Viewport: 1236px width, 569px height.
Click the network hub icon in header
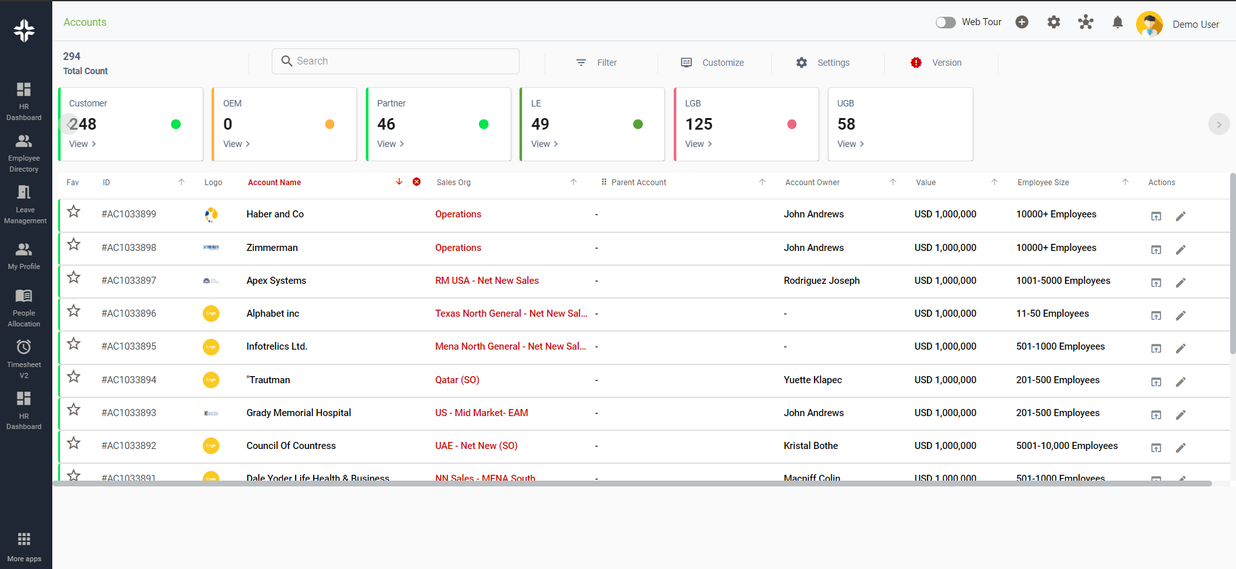pyautogui.click(x=1086, y=23)
